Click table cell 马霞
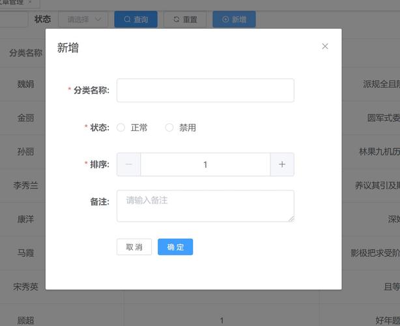The image size is (400, 326). [25, 253]
